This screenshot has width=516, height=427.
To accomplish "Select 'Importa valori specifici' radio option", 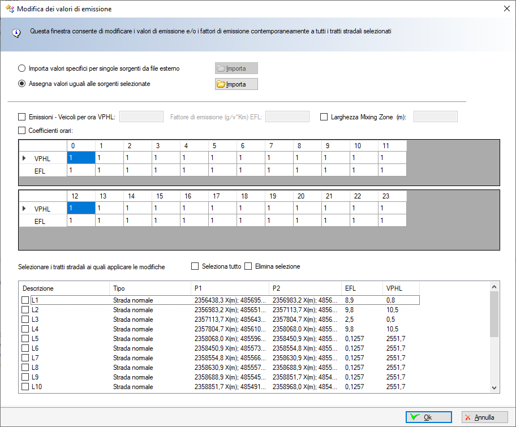I will tap(22, 68).
